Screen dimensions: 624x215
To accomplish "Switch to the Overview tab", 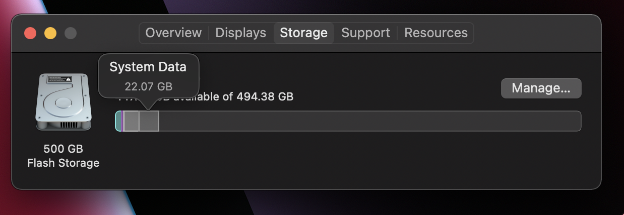I will point(173,33).
